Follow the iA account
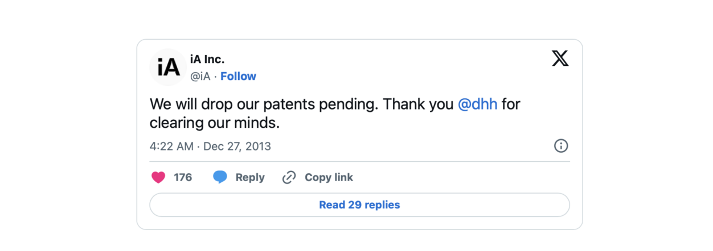The image size is (713, 251). [x=238, y=76]
